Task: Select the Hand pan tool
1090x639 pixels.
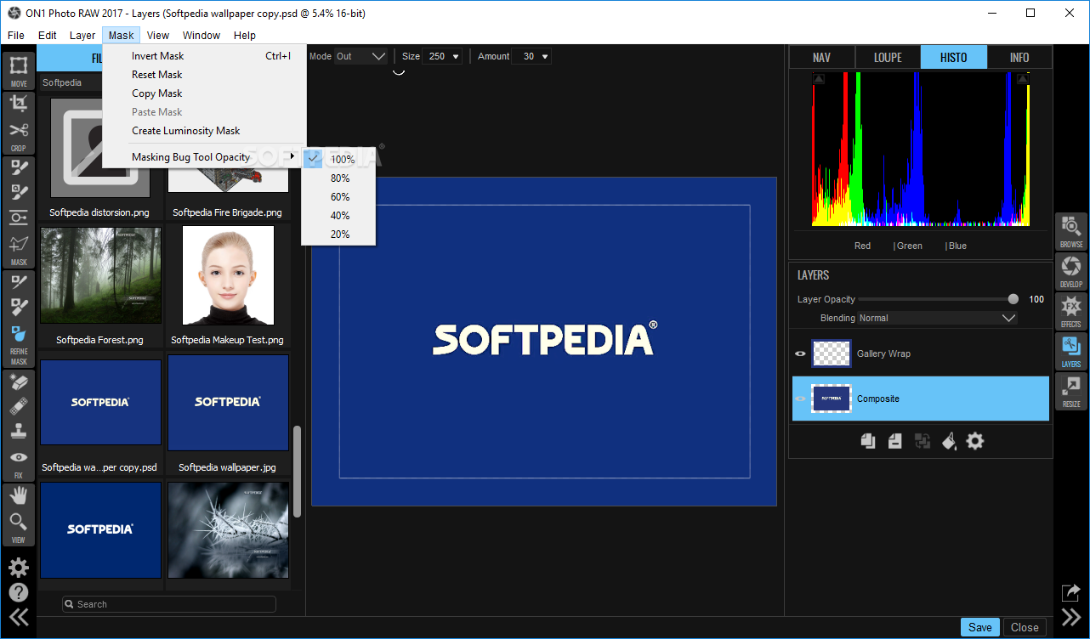Action: point(19,495)
